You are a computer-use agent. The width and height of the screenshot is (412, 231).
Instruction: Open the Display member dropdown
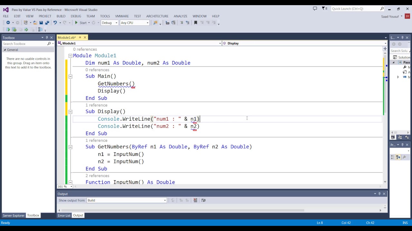[x=385, y=43]
